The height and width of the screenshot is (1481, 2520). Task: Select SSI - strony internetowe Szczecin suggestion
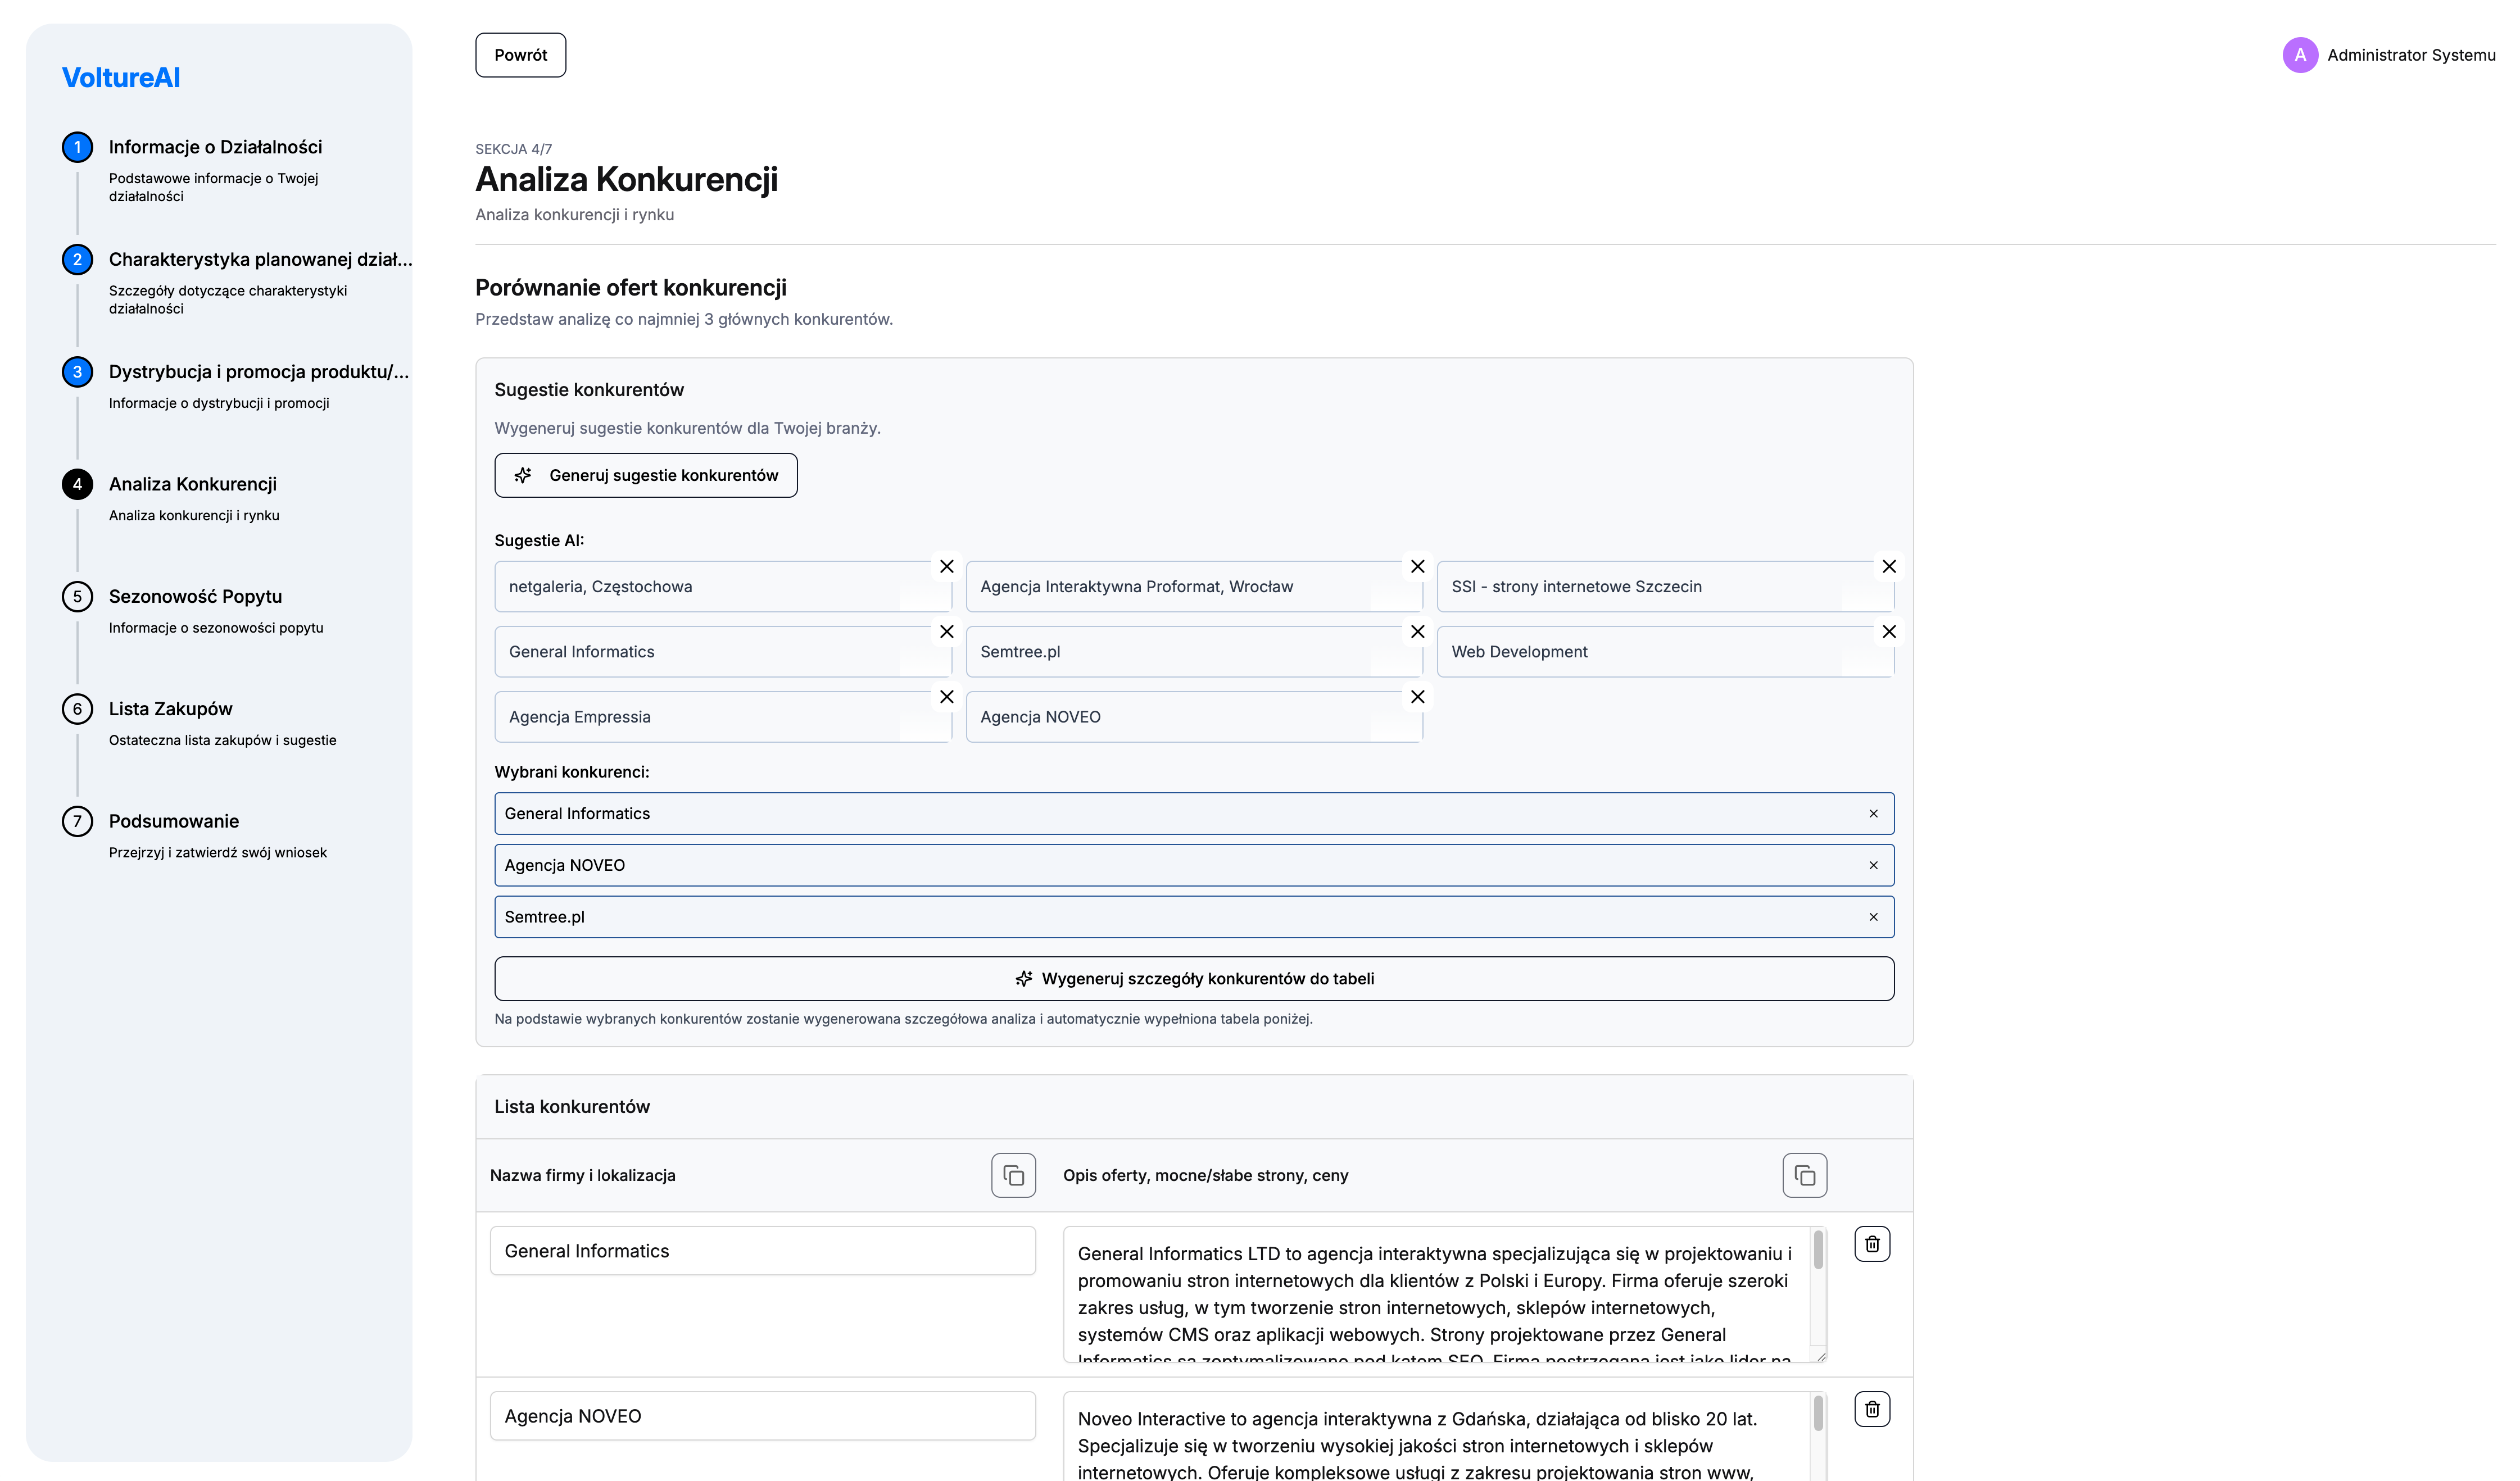[1665, 586]
